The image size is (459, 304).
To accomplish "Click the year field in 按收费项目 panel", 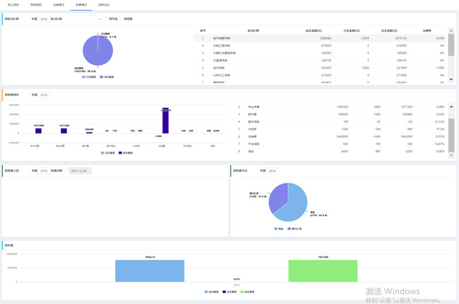I will pyautogui.click(x=44, y=95).
